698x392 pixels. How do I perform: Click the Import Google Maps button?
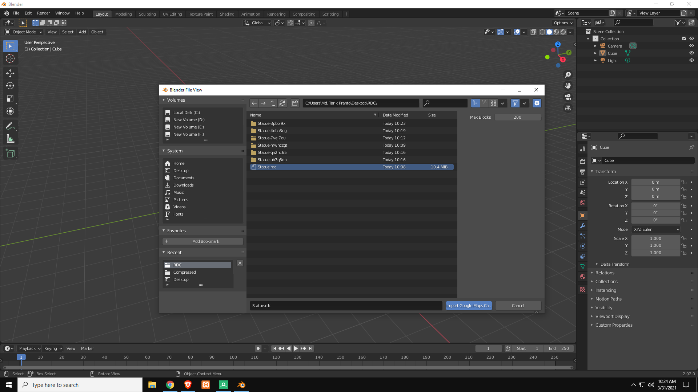coord(469,305)
